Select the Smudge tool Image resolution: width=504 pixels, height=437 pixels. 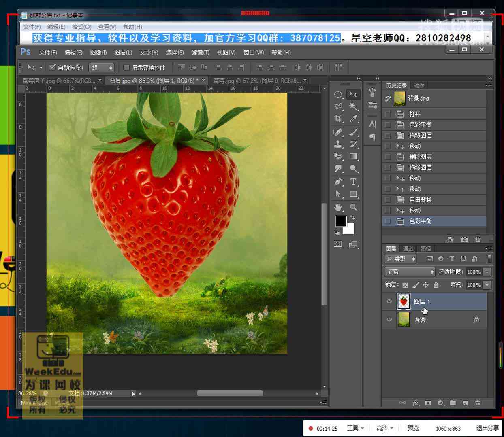pos(338,168)
